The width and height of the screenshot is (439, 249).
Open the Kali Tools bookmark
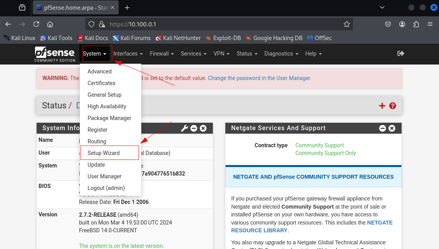[x=56, y=38]
